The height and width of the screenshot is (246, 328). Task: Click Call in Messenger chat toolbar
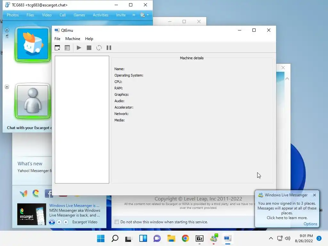point(62,15)
